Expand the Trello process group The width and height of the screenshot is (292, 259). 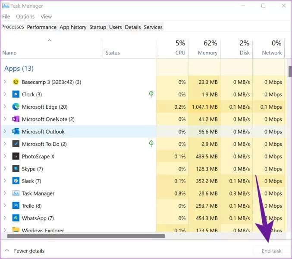coord(5,205)
